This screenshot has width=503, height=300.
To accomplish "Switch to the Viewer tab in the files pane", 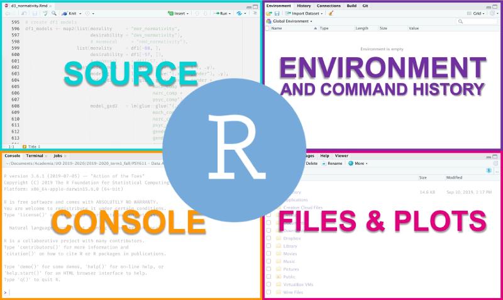I will (341, 155).
